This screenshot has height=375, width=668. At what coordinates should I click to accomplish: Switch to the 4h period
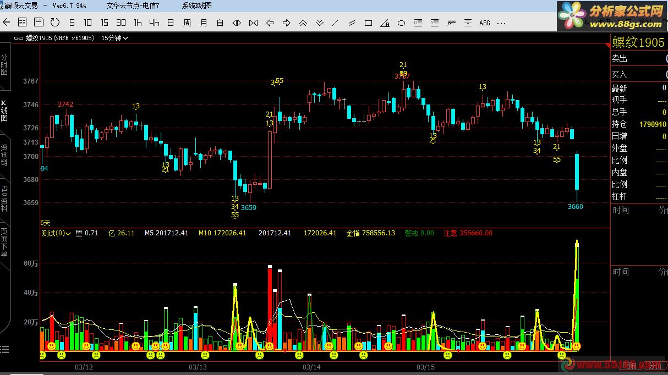154,23
